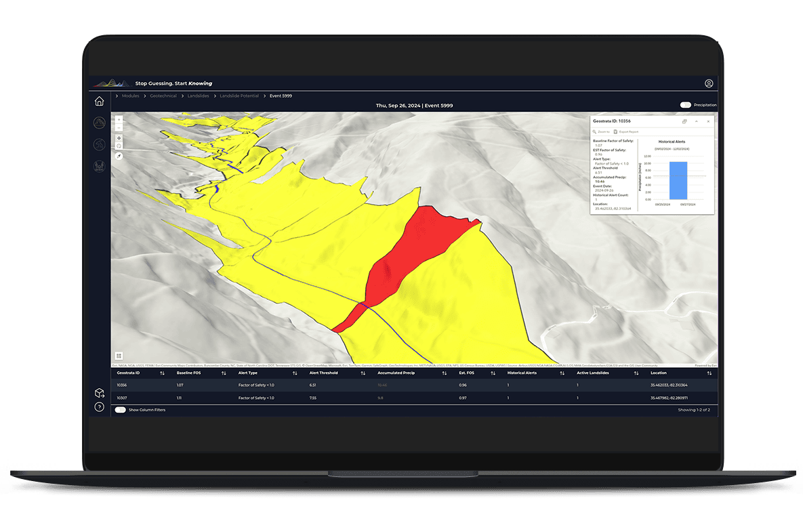Navigate to Landslide Potential breadcrumb
The image size is (803, 519).
click(239, 96)
